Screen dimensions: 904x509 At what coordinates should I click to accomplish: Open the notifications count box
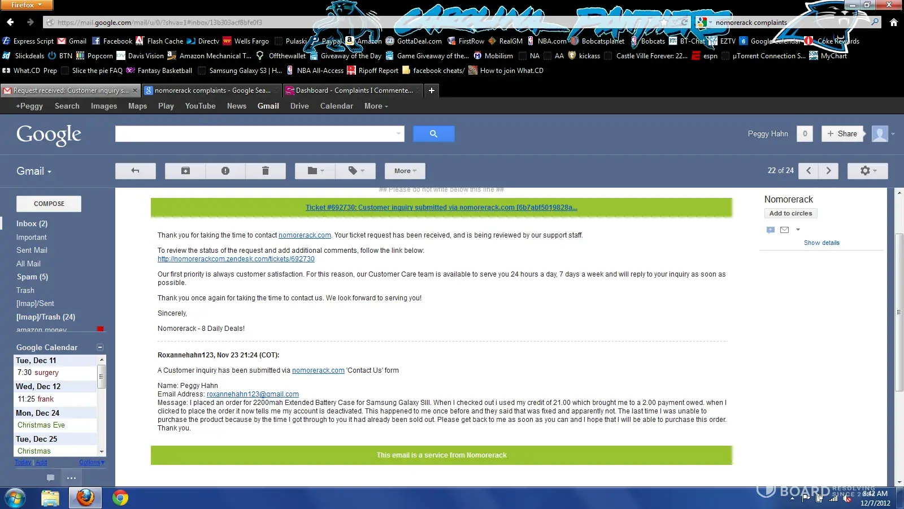[805, 133]
